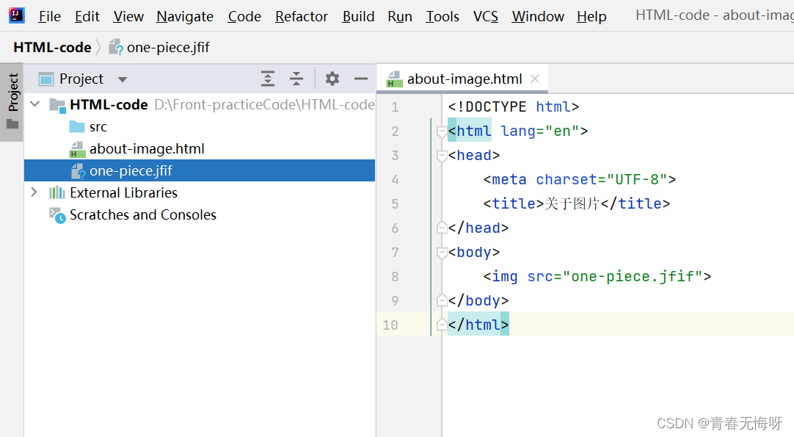794x437 pixels.
Task: Click the path D:\Front-practiceCode\HTML-code
Action: point(264,104)
